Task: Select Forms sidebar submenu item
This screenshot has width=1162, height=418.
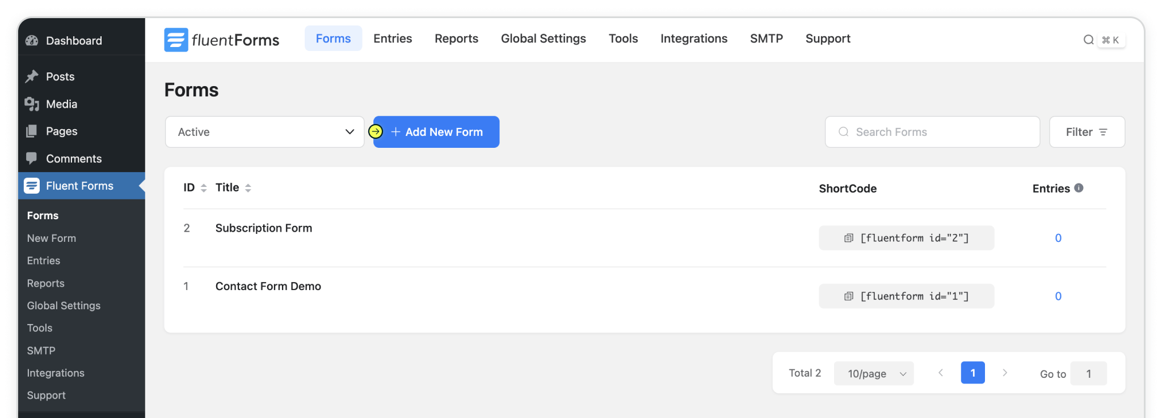Action: [x=43, y=216]
